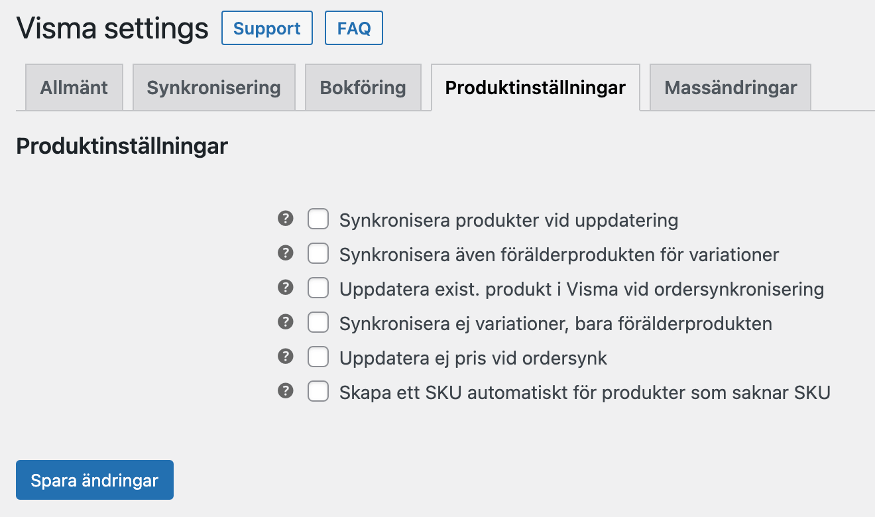Screen dimensions: 875x517
Task: Click help icon for Synkronisera ej variationer
Action: tap(285, 321)
